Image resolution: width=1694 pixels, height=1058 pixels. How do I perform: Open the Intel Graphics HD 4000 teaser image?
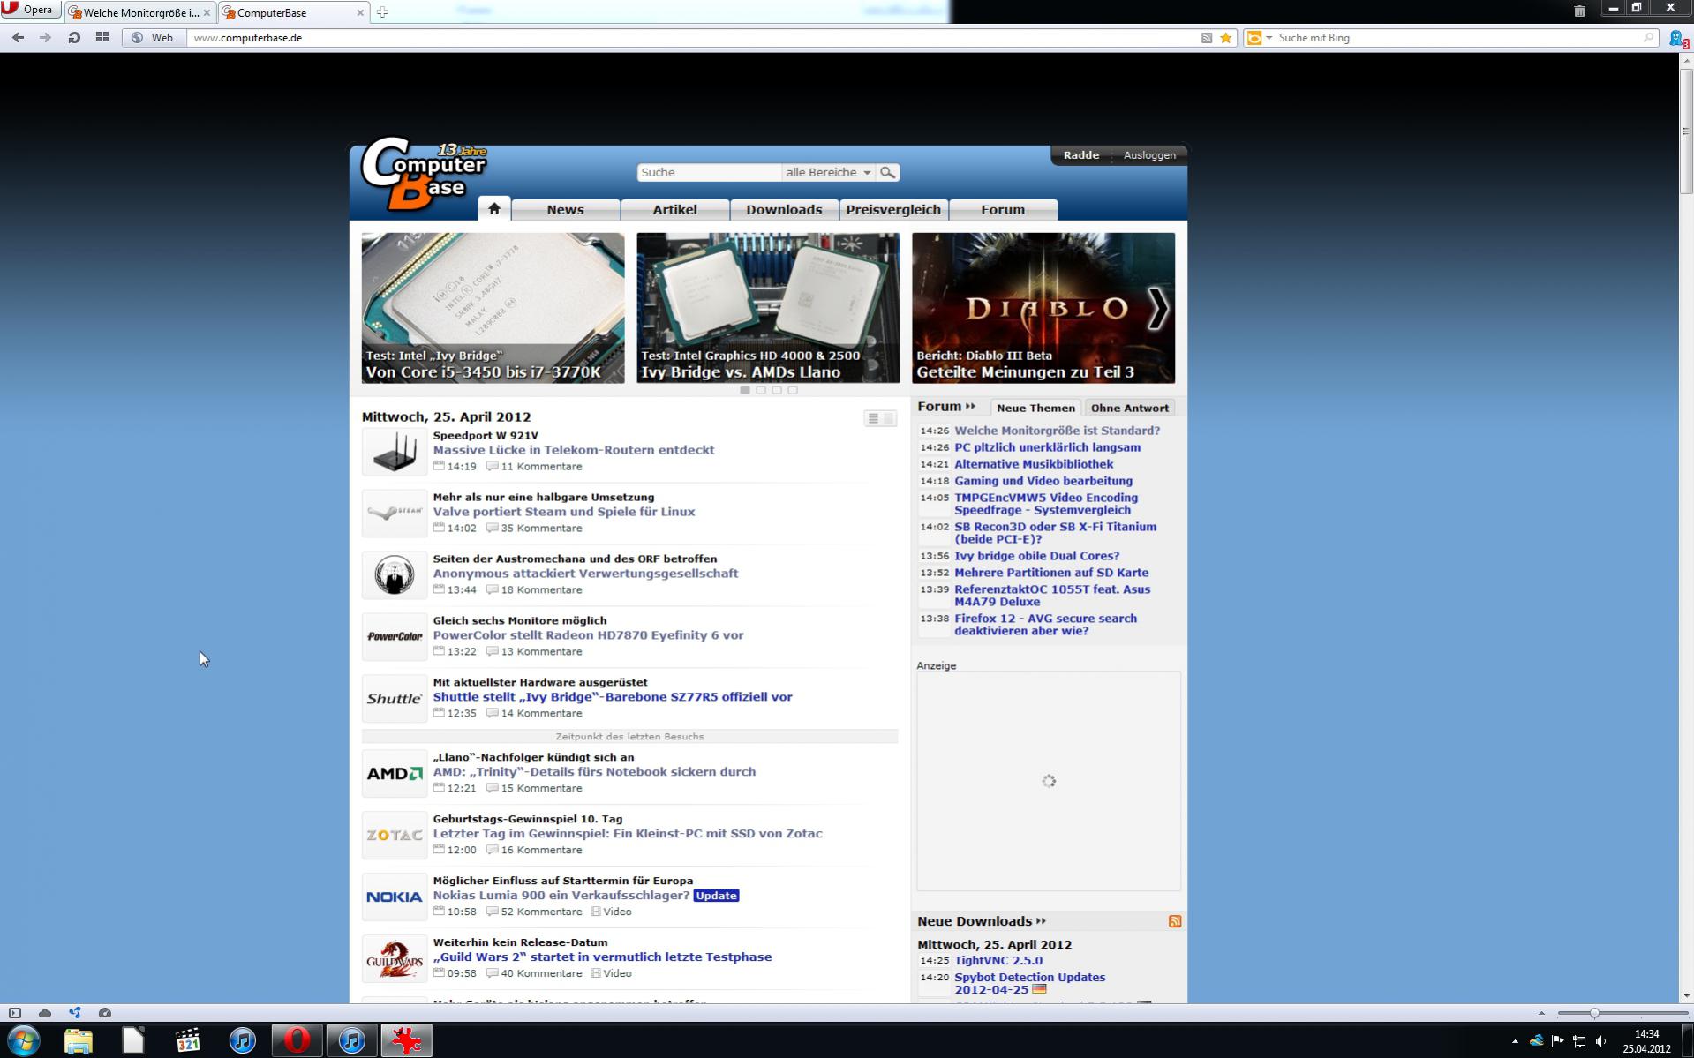coord(768,308)
